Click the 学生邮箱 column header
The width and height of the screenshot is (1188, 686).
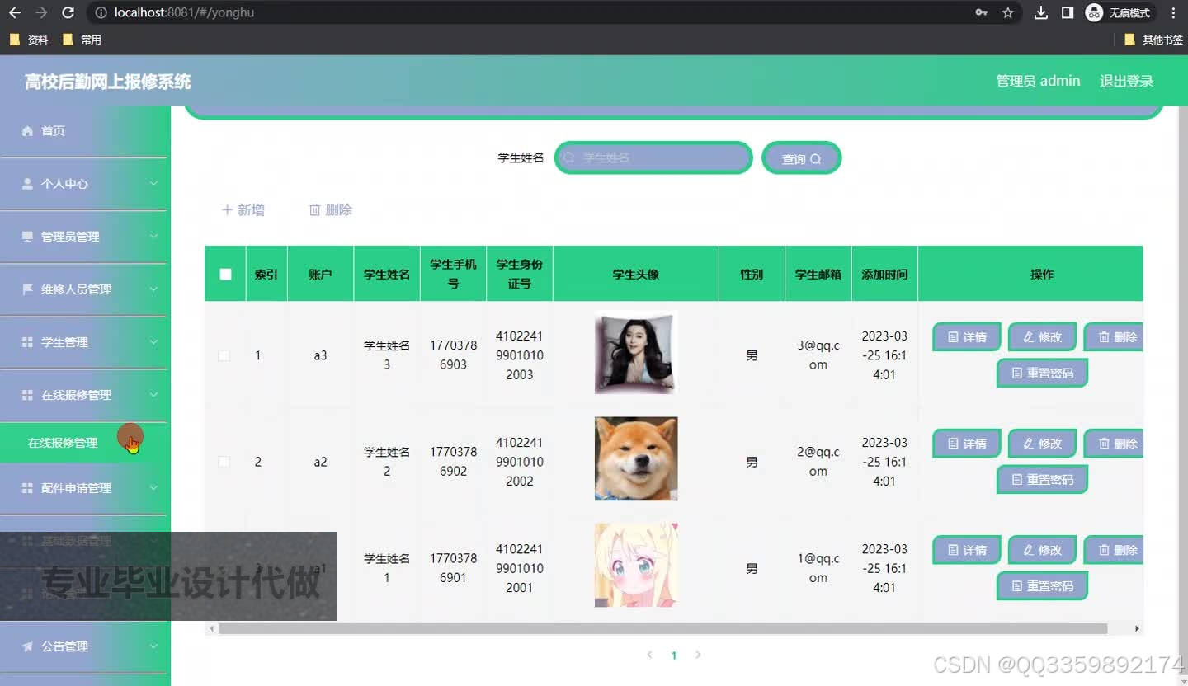click(x=818, y=274)
